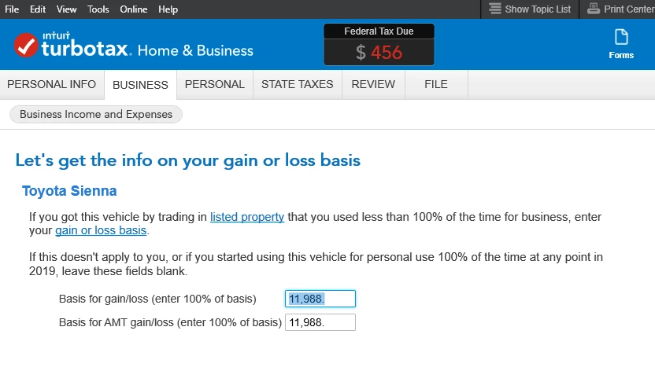
Task: Open the STATE TAXES tab
Action: pos(298,85)
